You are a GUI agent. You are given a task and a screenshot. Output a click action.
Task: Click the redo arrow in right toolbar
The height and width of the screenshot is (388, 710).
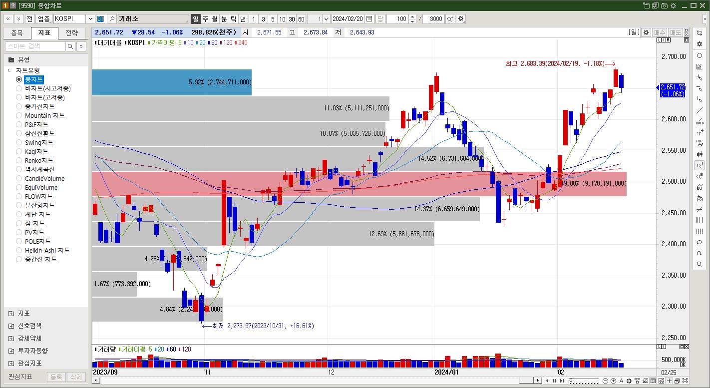click(x=700, y=253)
